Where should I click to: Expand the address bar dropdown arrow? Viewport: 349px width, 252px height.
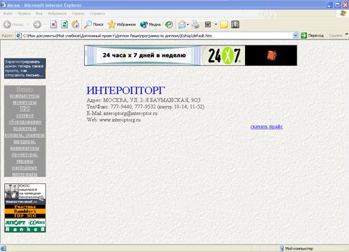295,36
